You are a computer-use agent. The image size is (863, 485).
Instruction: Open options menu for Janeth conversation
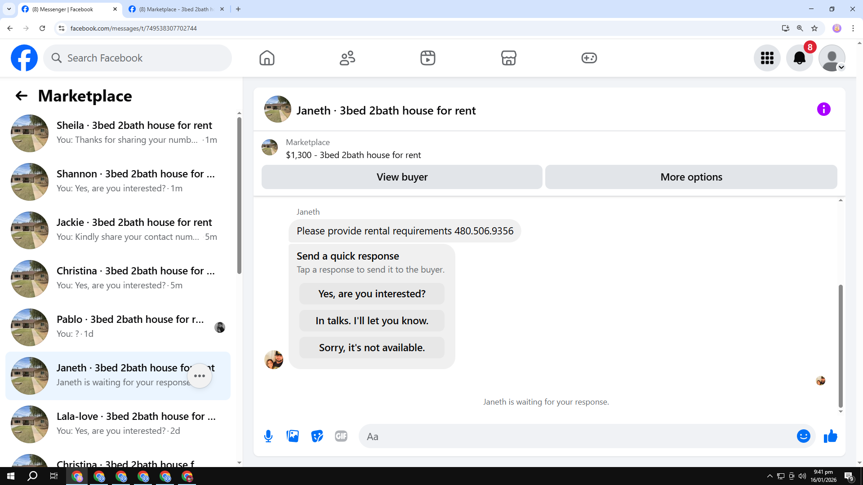200,376
